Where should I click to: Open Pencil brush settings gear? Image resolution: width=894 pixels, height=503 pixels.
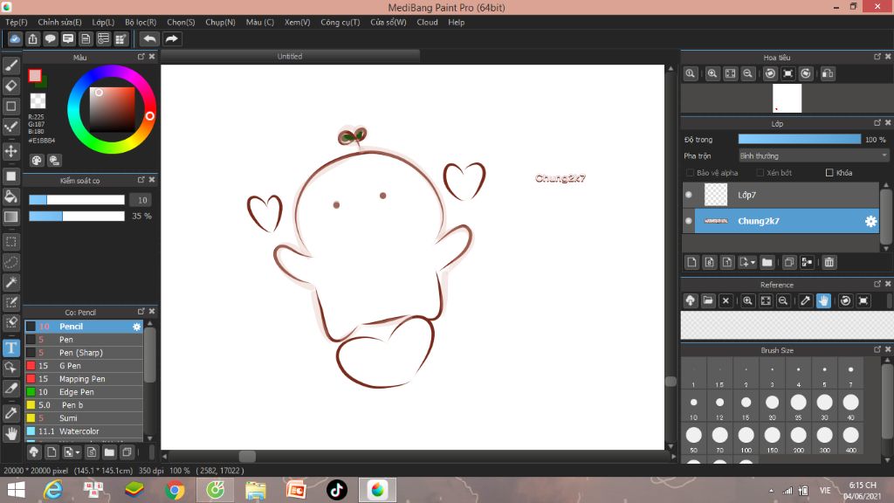(136, 327)
